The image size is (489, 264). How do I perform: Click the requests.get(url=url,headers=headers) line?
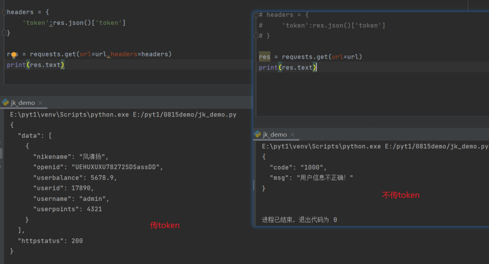(x=89, y=54)
